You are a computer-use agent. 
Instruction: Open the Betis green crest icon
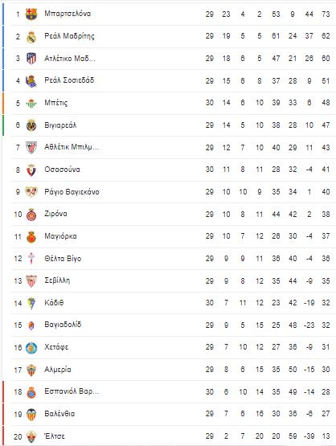tap(31, 103)
